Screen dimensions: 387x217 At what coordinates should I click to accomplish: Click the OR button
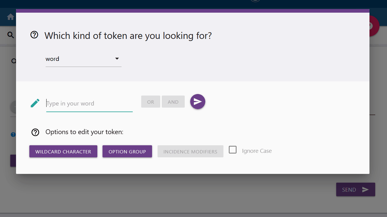click(x=151, y=102)
